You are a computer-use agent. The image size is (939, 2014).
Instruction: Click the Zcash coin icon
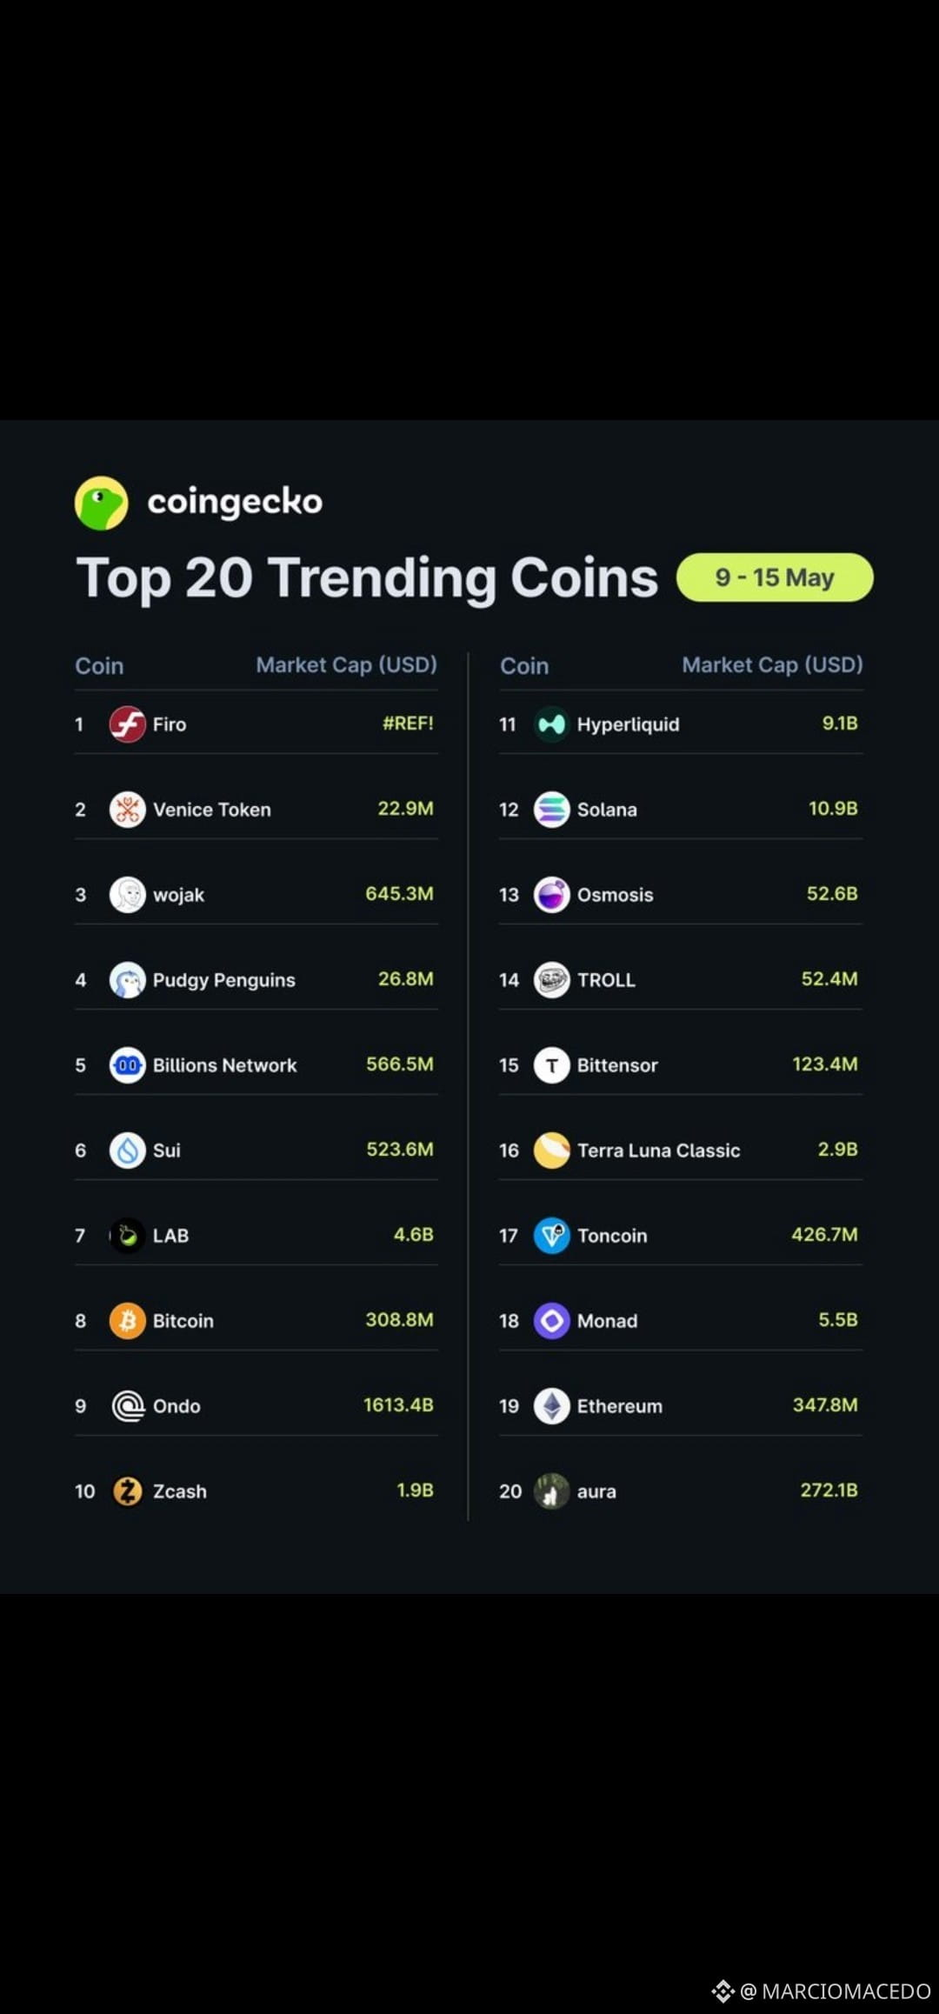pos(127,1490)
